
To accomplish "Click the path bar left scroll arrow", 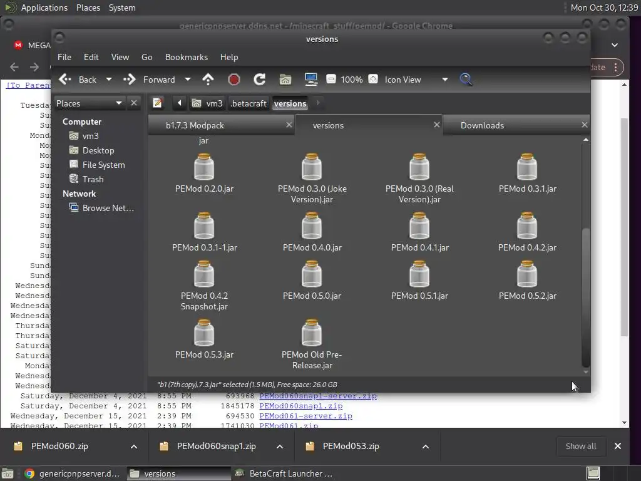I will pyautogui.click(x=179, y=103).
